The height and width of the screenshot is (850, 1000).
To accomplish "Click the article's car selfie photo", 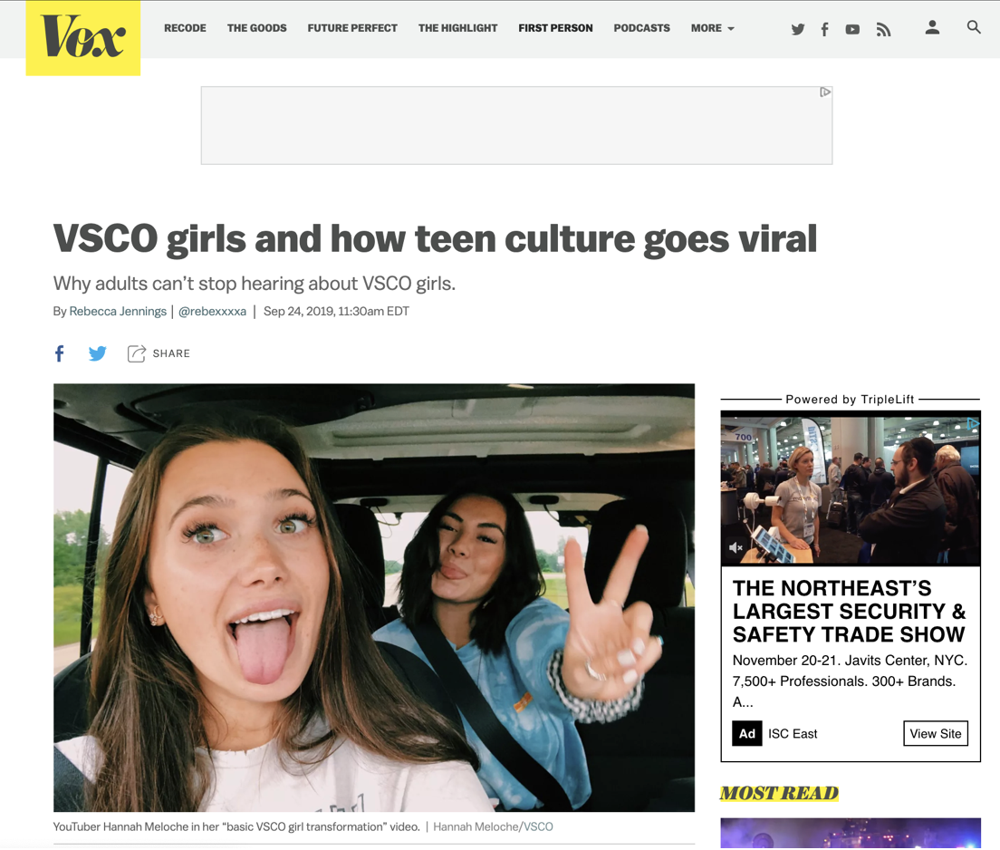I will 374,597.
